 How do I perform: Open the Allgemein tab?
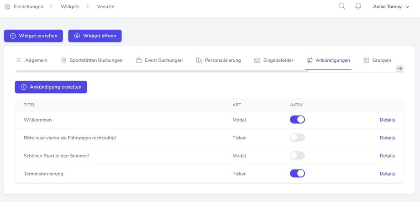coord(31,60)
